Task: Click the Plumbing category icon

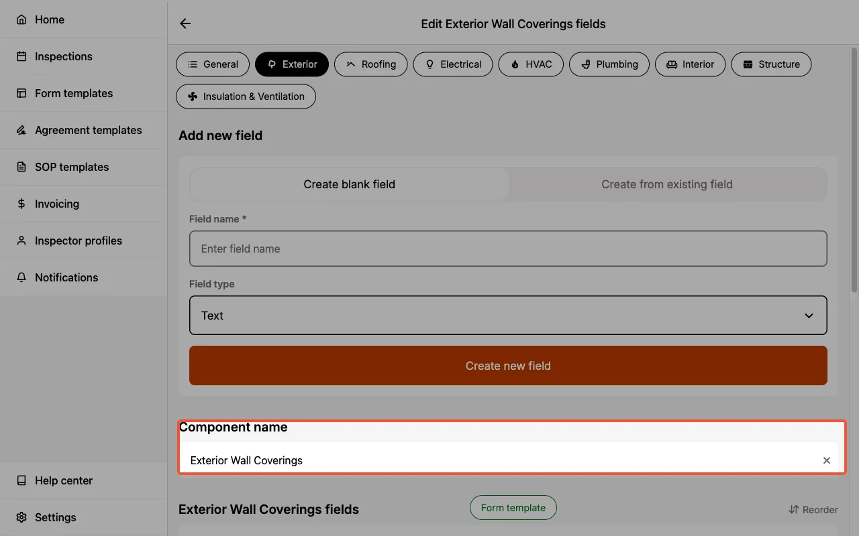Action: click(588, 64)
